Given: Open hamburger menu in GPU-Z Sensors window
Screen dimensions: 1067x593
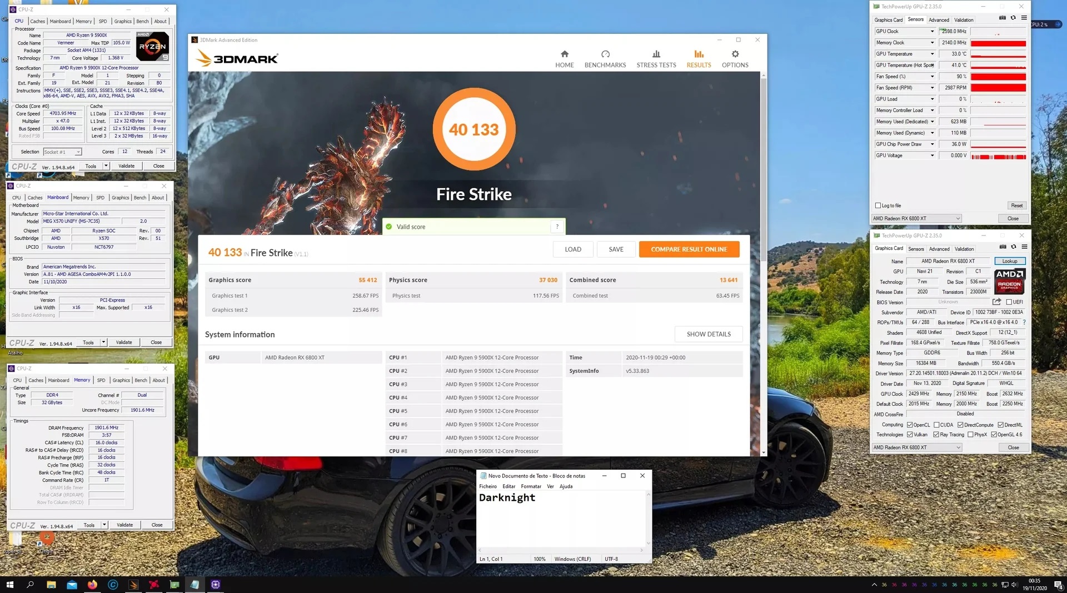Looking at the screenshot, I should pos(1024,18).
